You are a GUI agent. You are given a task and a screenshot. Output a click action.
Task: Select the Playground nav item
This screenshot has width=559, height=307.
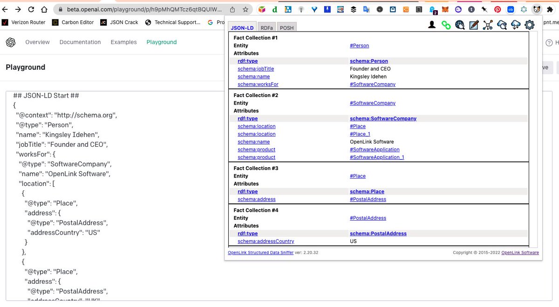point(162,42)
